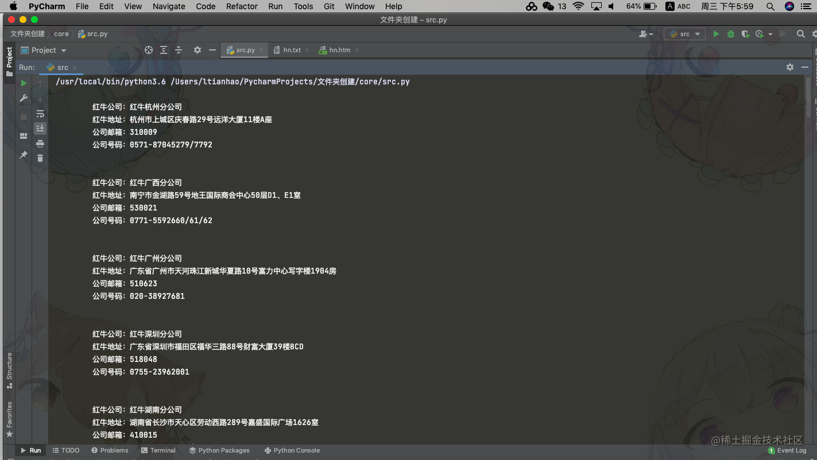817x460 pixels.
Task: Open the Python Console tool window
Action: [292, 450]
